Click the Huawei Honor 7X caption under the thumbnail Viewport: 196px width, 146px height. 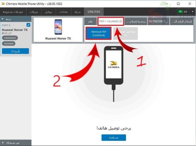pyautogui.click(x=58, y=38)
